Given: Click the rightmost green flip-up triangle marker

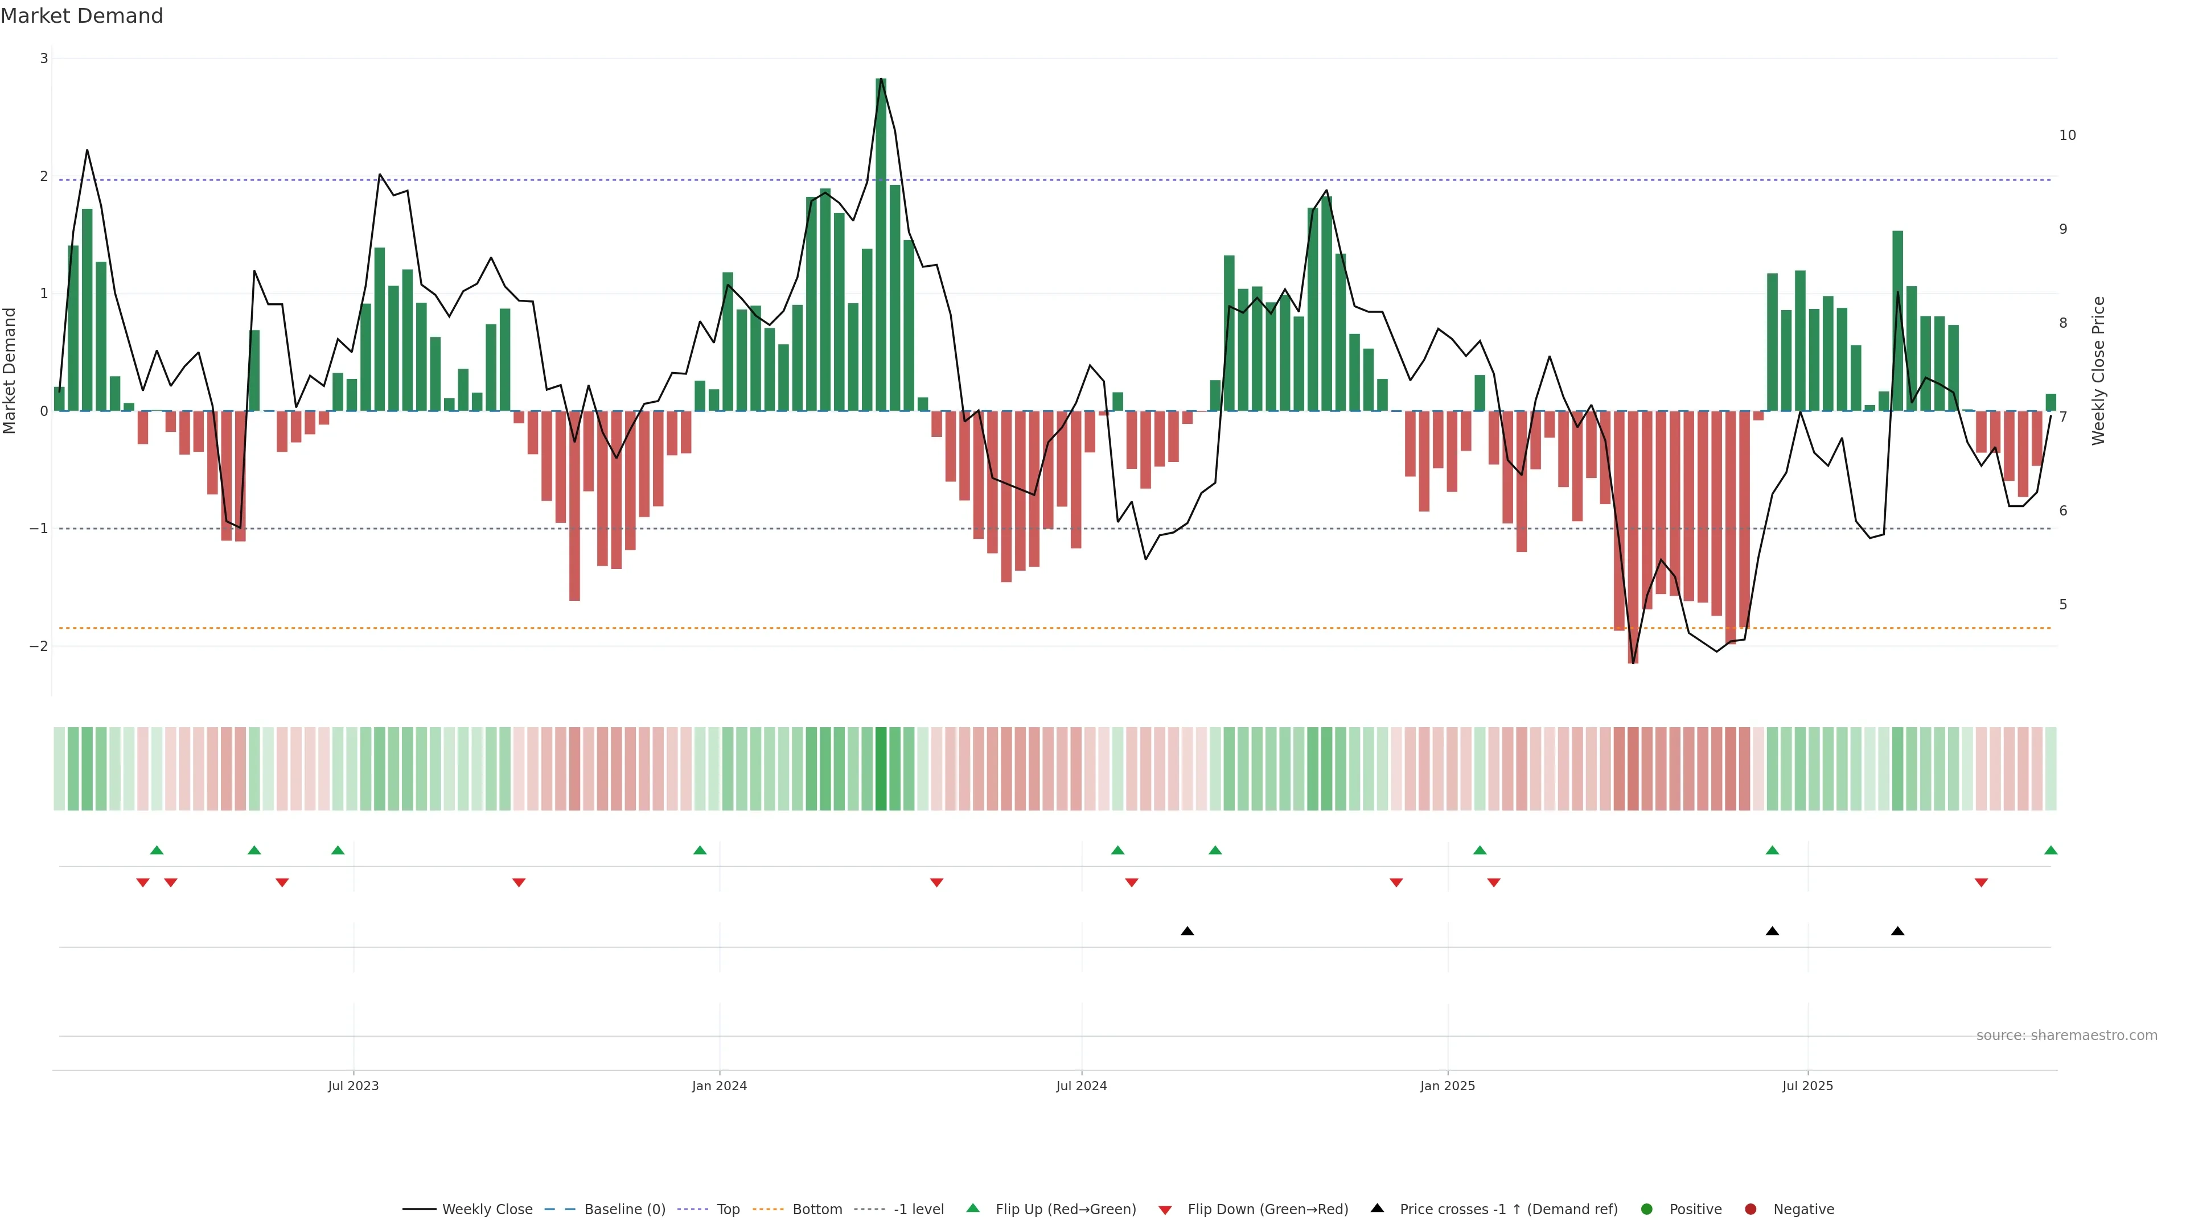Looking at the screenshot, I should (x=2051, y=851).
